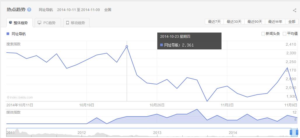The height and width of the screenshot is (138, 300).
Task: Open the 移动趋势 tab
Action: click(76, 23)
